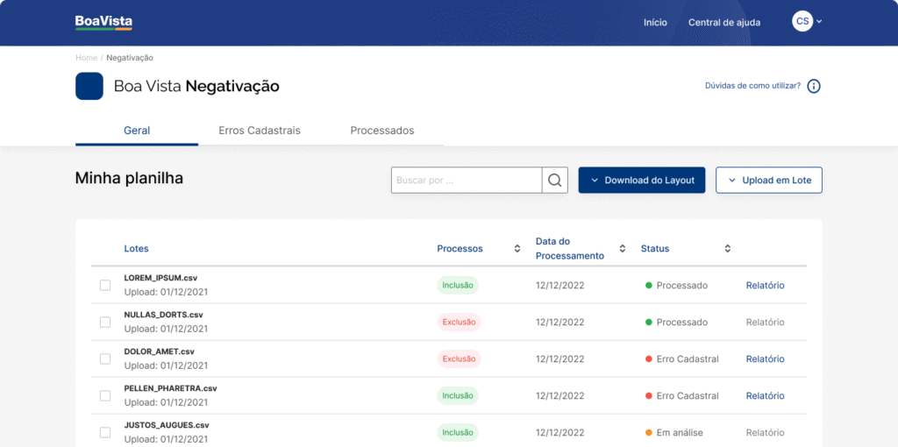Switch to the Erros Cadastrais tab
This screenshot has width=898, height=447.
pyautogui.click(x=259, y=131)
